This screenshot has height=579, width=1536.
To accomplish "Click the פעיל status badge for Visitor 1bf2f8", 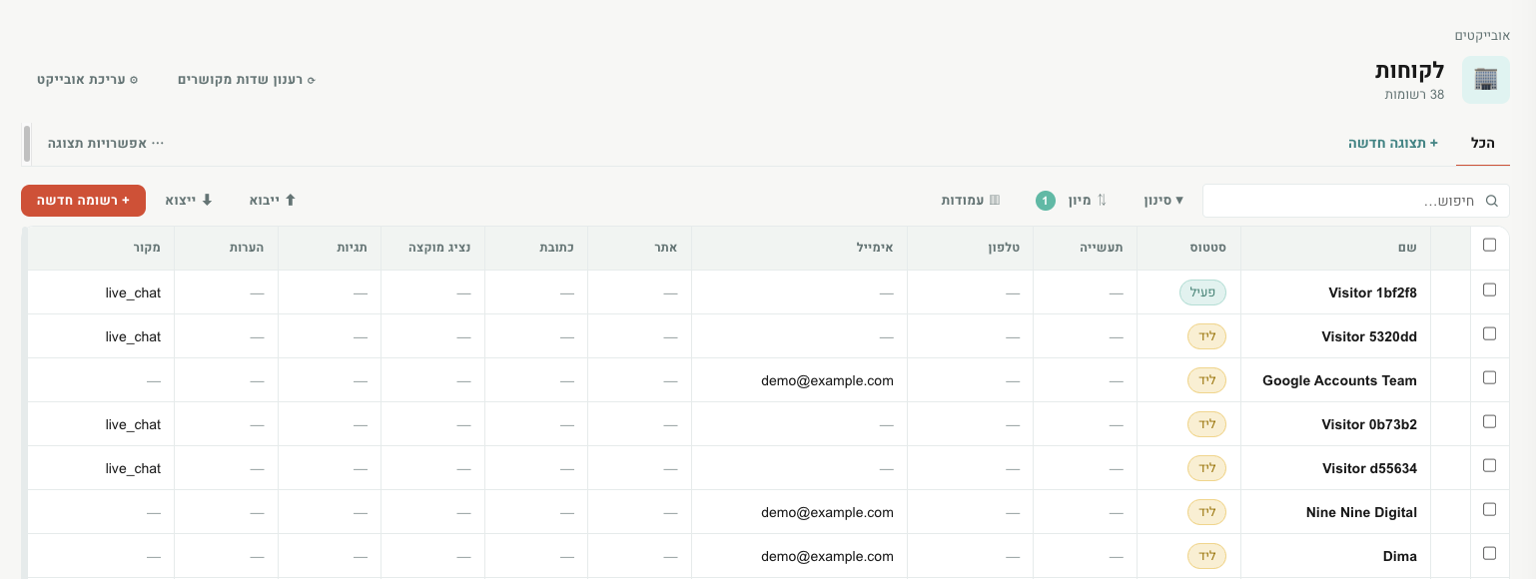I will click(1202, 292).
